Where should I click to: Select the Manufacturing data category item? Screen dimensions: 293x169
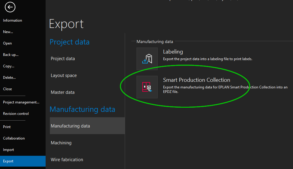pos(87,126)
